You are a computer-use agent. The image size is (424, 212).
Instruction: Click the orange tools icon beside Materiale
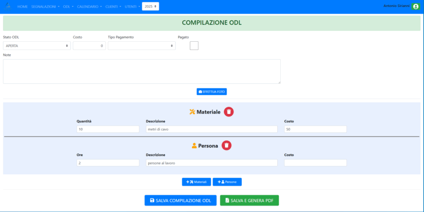pos(192,112)
